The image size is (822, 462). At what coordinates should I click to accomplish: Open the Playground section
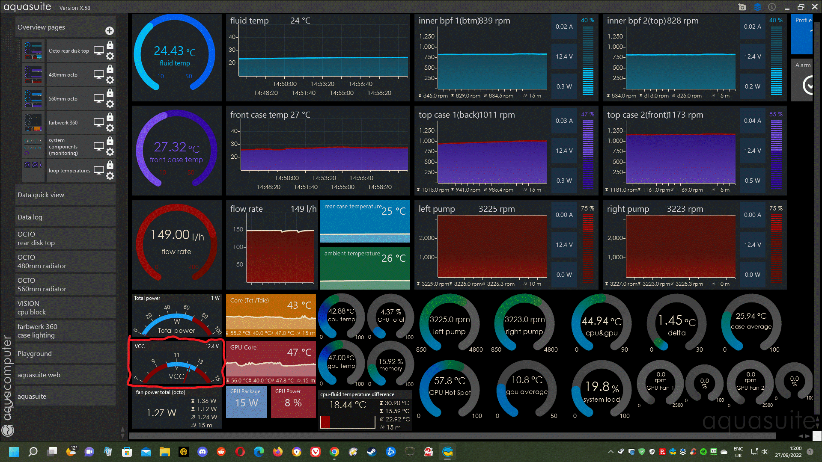(x=66, y=354)
